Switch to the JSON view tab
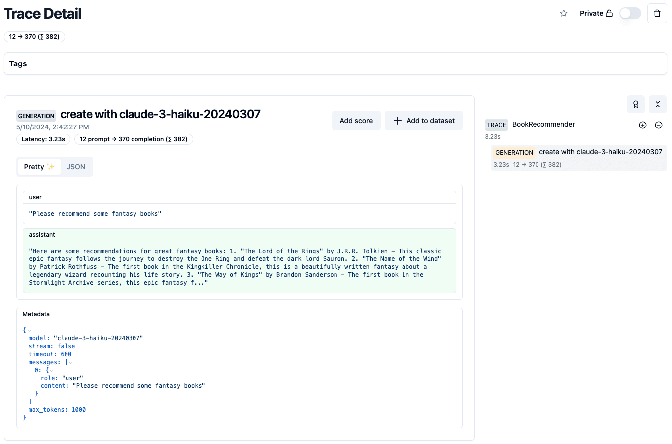The width and height of the screenshot is (672, 444). coord(76,167)
